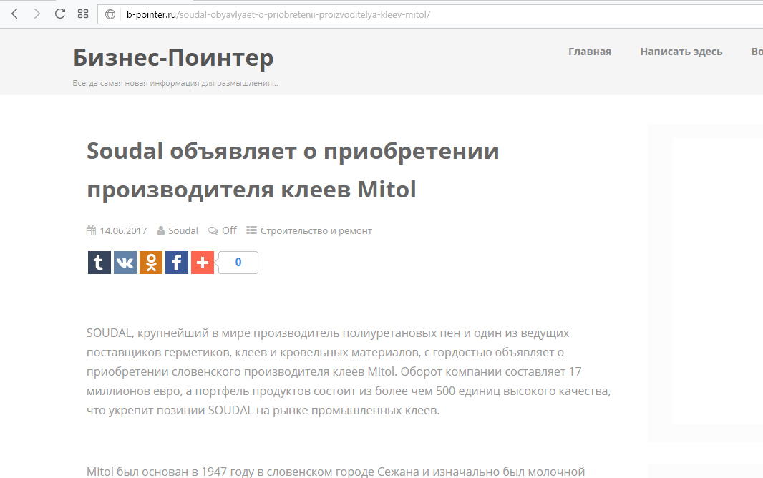Click paragraph starting Mitol был основан
The width and height of the screenshot is (763, 478).
coord(336,472)
